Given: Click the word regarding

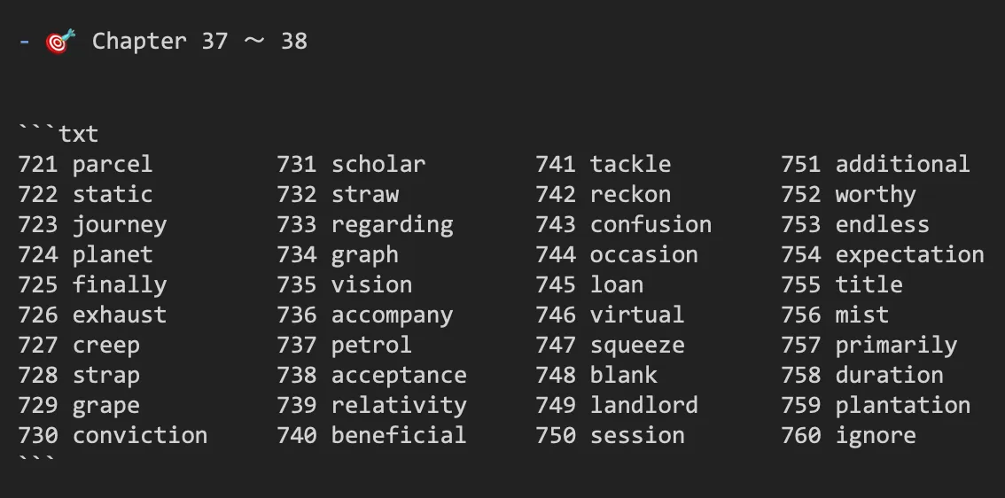Looking at the screenshot, I should (x=393, y=225).
